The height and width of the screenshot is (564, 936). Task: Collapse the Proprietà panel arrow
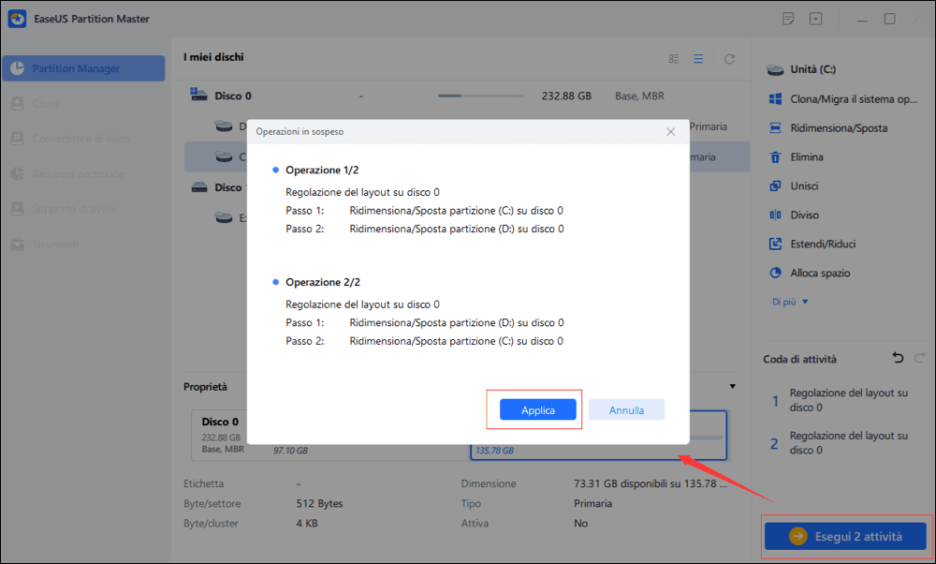pos(733,387)
